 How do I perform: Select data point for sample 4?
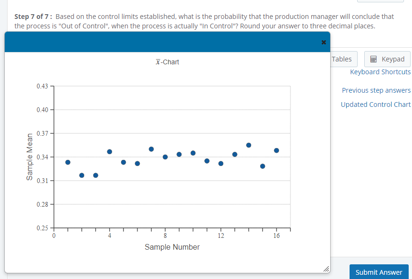(110, 152)
